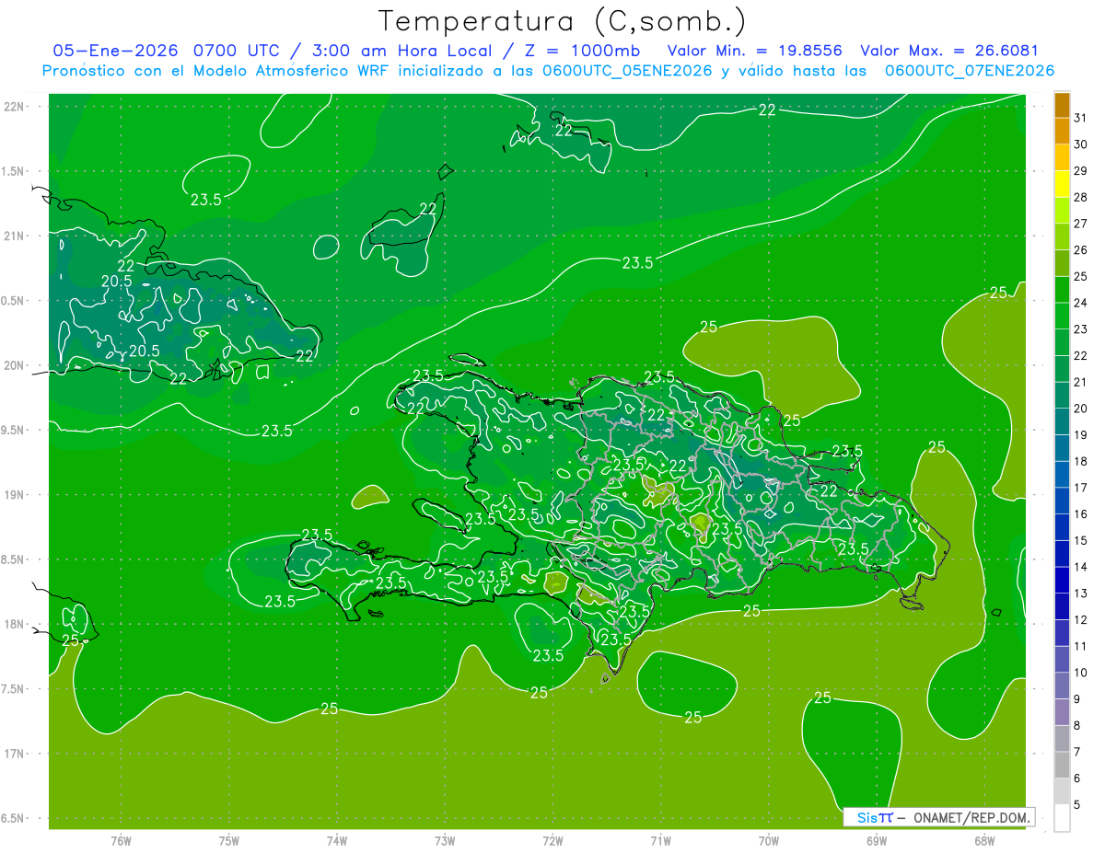The image size is (1105, 853).
Task: Click the '74W' longitude axis label
Action: pos(337,841)
